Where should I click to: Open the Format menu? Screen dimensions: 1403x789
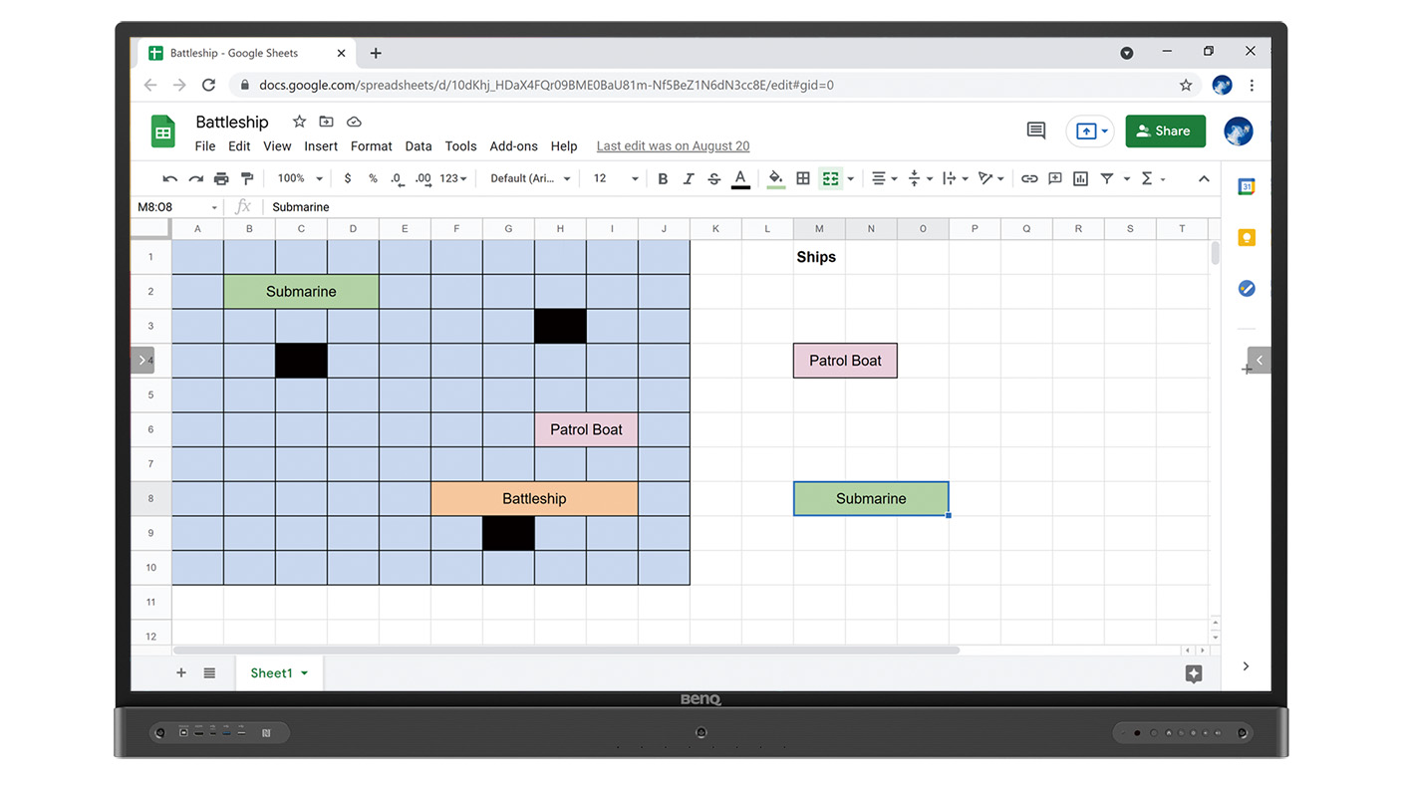tap(371, 145)
